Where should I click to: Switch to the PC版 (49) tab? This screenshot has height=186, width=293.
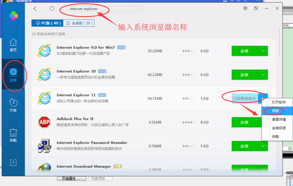pyautogui.click(x=47, y=23)
